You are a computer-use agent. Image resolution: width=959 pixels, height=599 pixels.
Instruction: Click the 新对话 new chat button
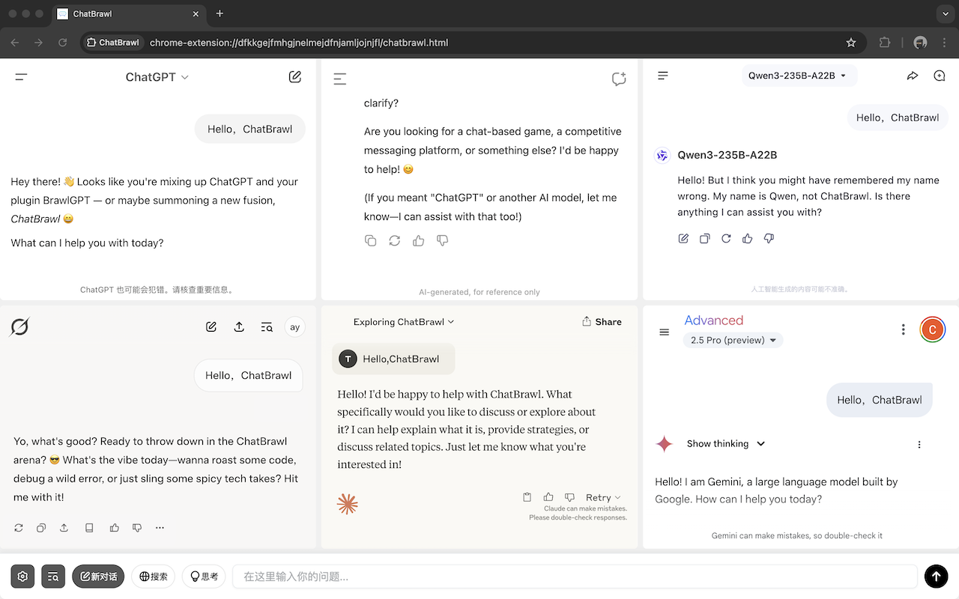[98, 577]
